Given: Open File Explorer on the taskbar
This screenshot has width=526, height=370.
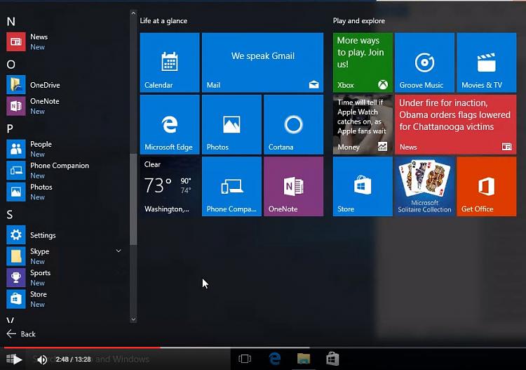Looking at the screenshot, I should (304, 359).
